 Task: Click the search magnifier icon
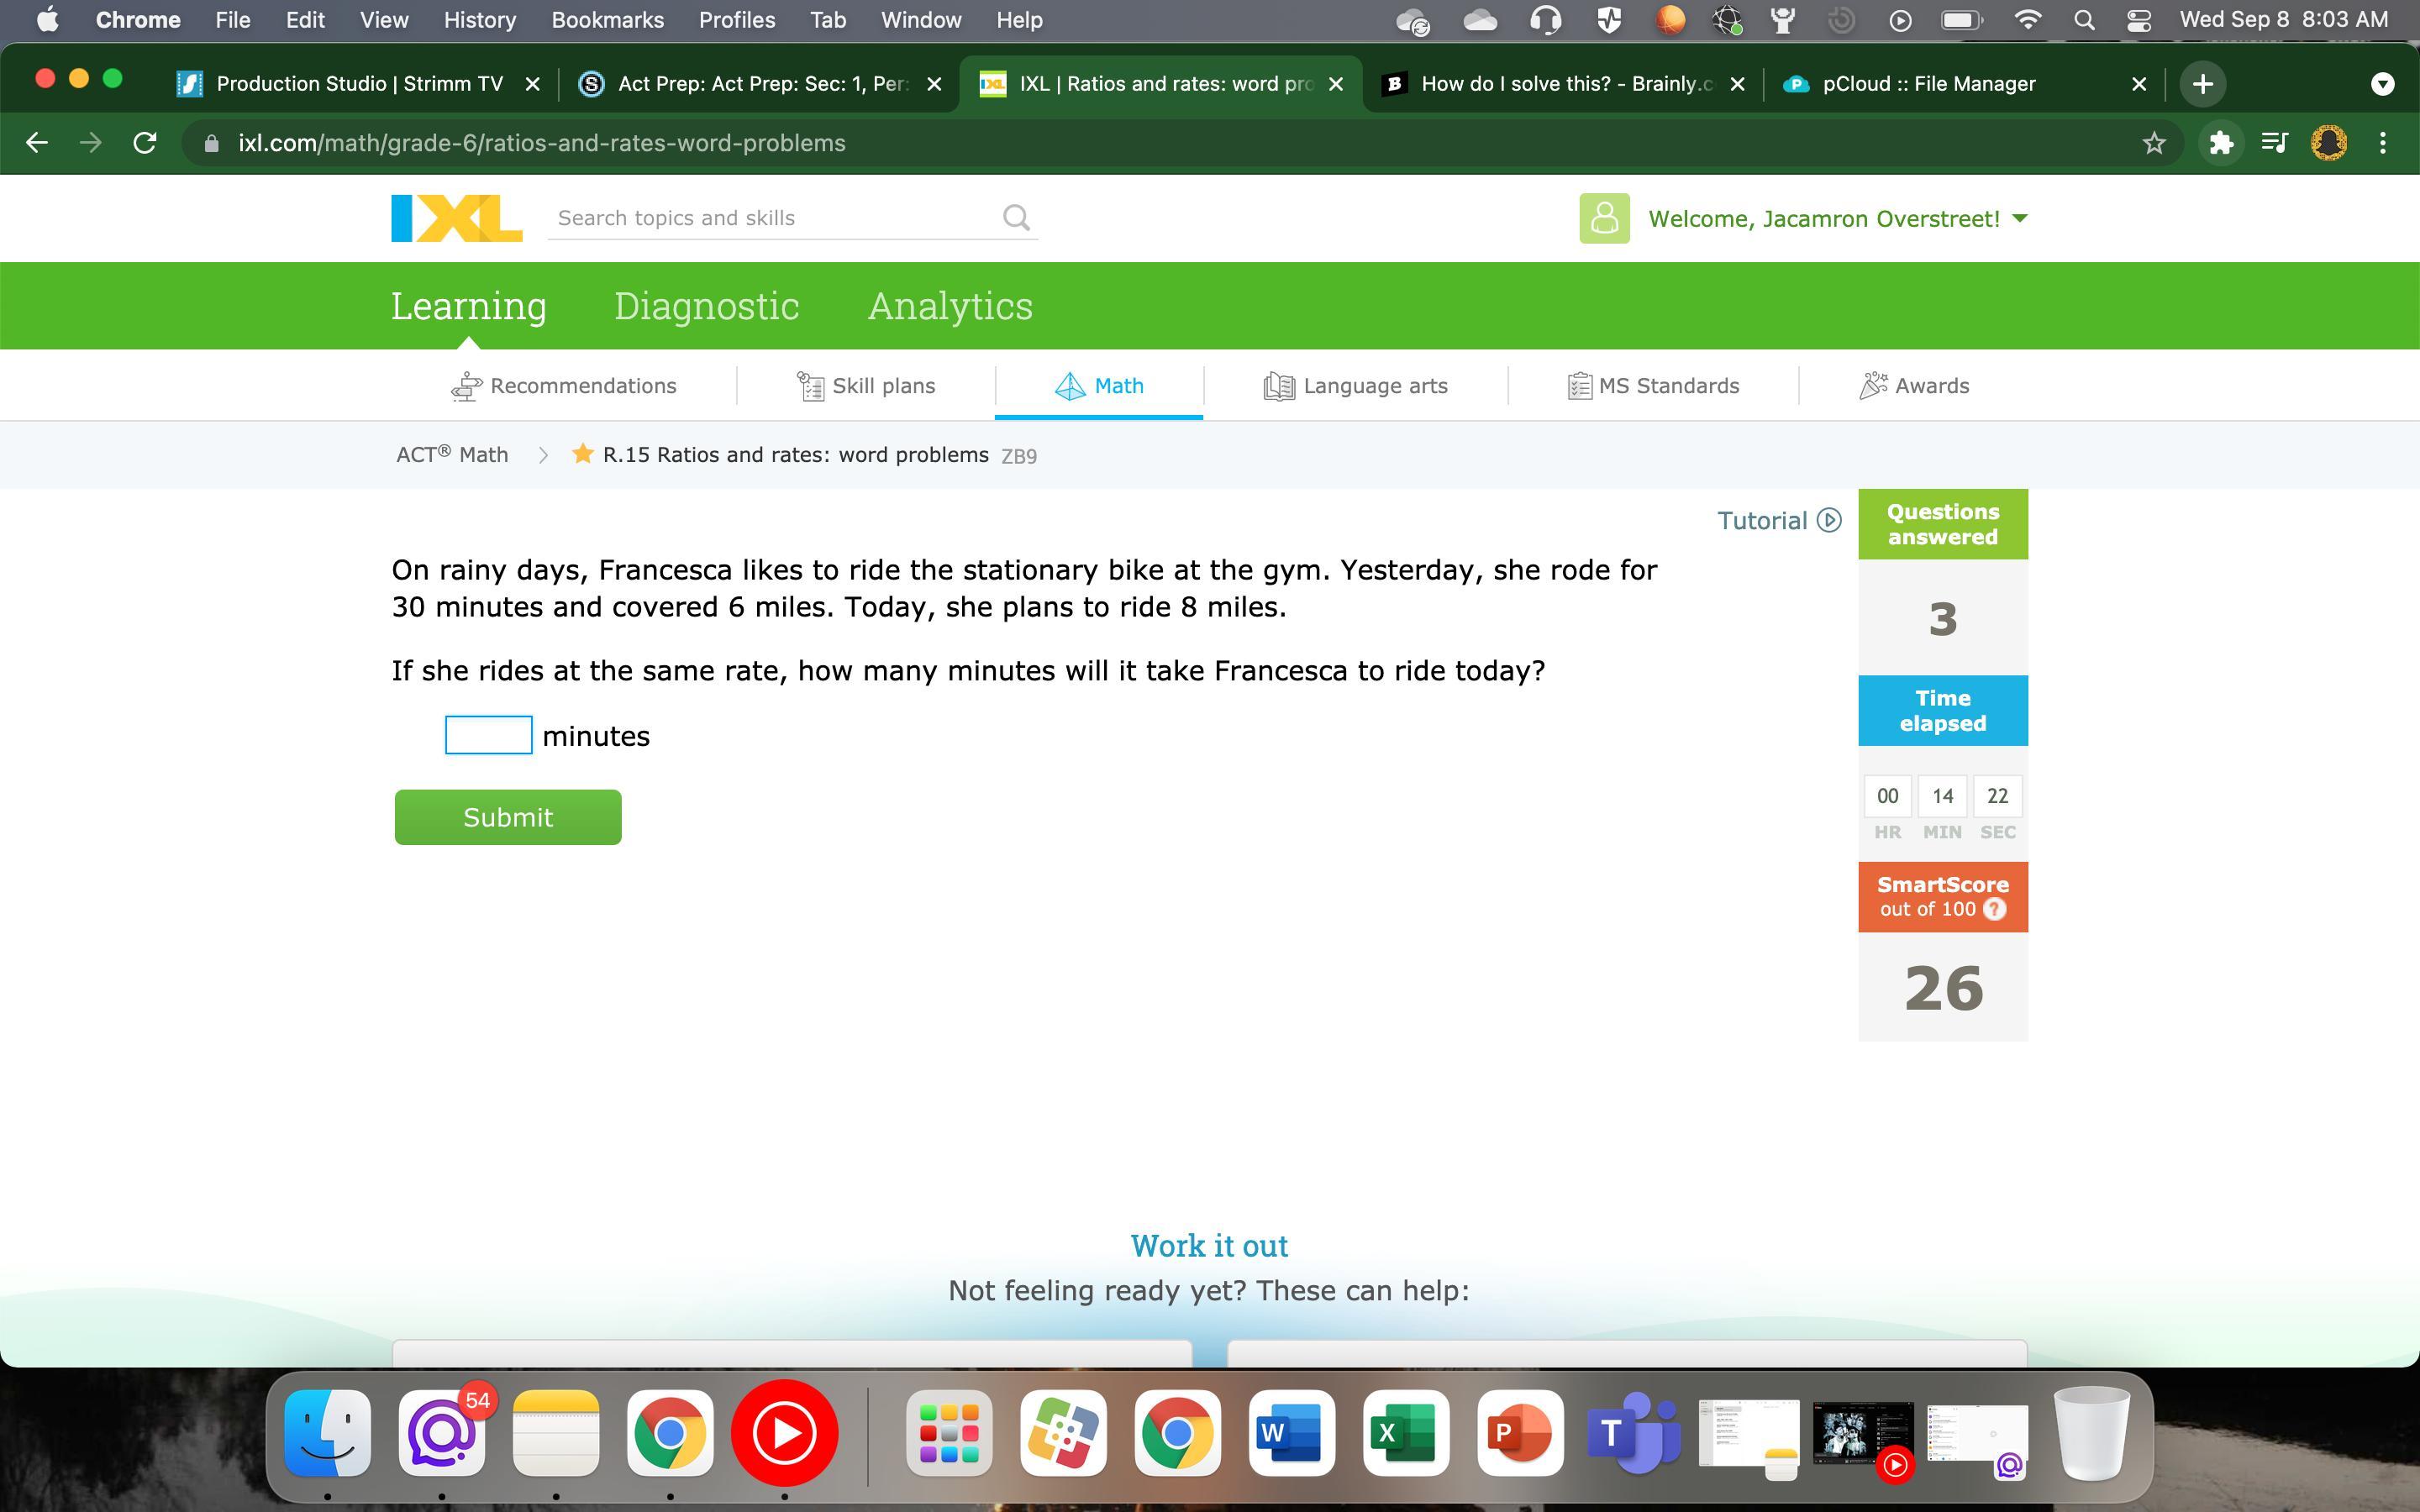point(1016,218)
